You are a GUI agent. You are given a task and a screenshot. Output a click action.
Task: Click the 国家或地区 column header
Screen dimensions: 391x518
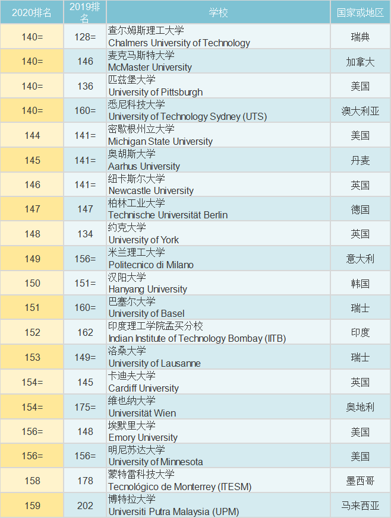(360, 12)
